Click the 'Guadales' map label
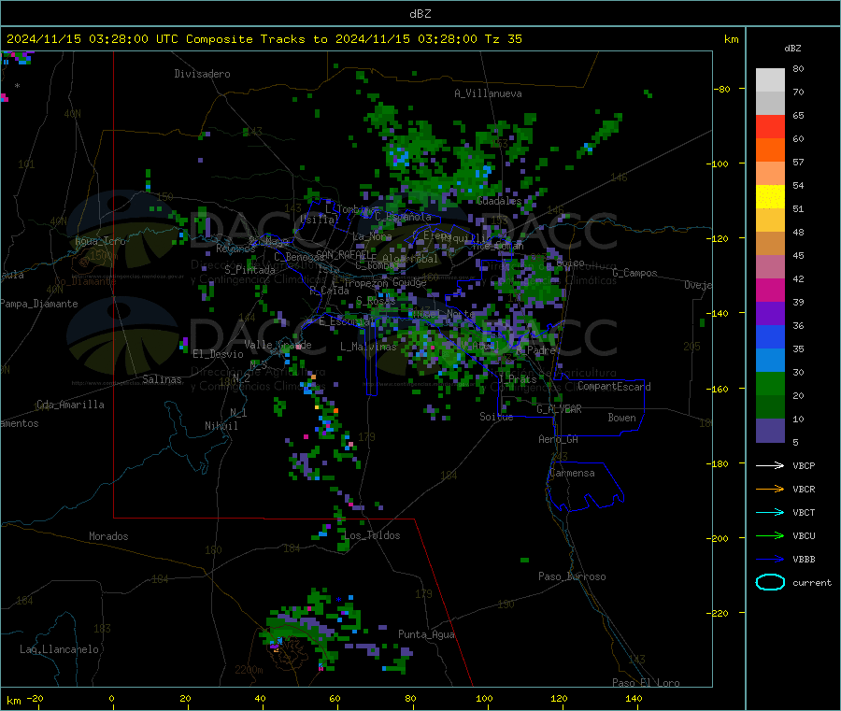Viewport: 841px width, 711px height. 499,201
